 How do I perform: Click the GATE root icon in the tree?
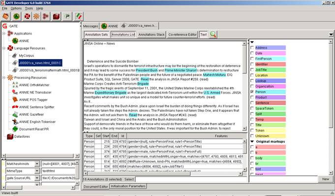click(5, 26)
